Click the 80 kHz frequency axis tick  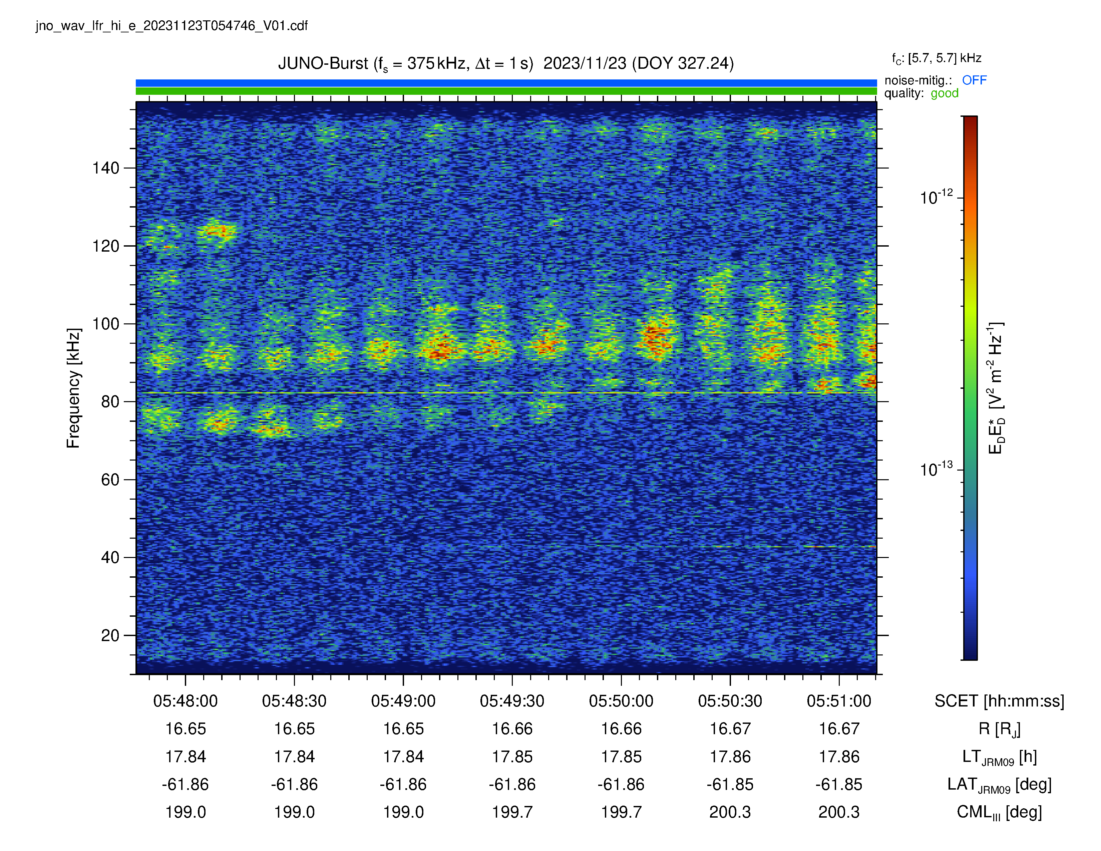110,402
